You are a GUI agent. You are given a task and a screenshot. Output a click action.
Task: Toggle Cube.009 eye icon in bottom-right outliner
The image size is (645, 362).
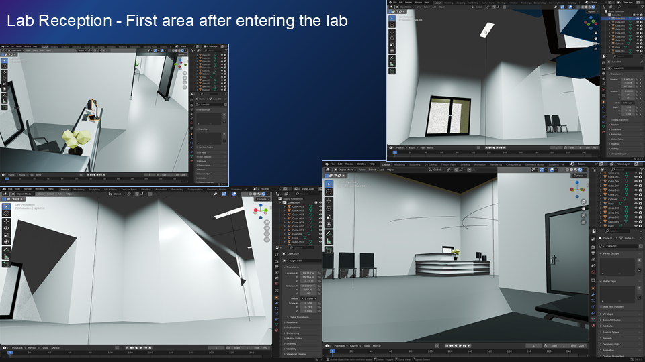636,186
